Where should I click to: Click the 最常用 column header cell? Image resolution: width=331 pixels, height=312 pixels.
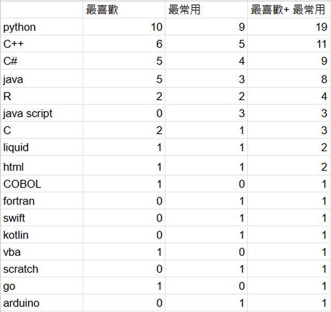(206, 10)
